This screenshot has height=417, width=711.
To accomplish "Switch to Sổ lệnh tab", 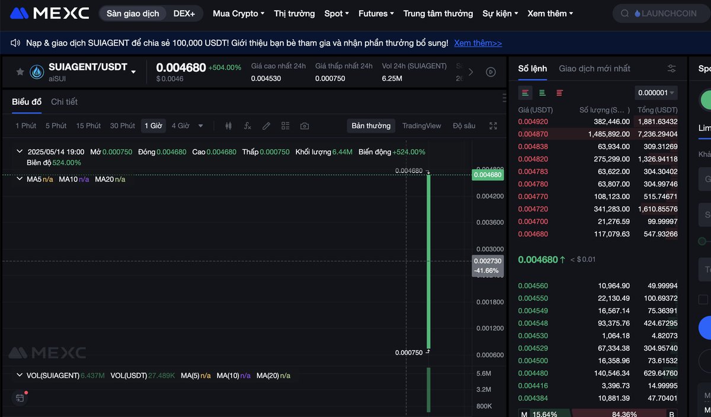I will point(532,69).
